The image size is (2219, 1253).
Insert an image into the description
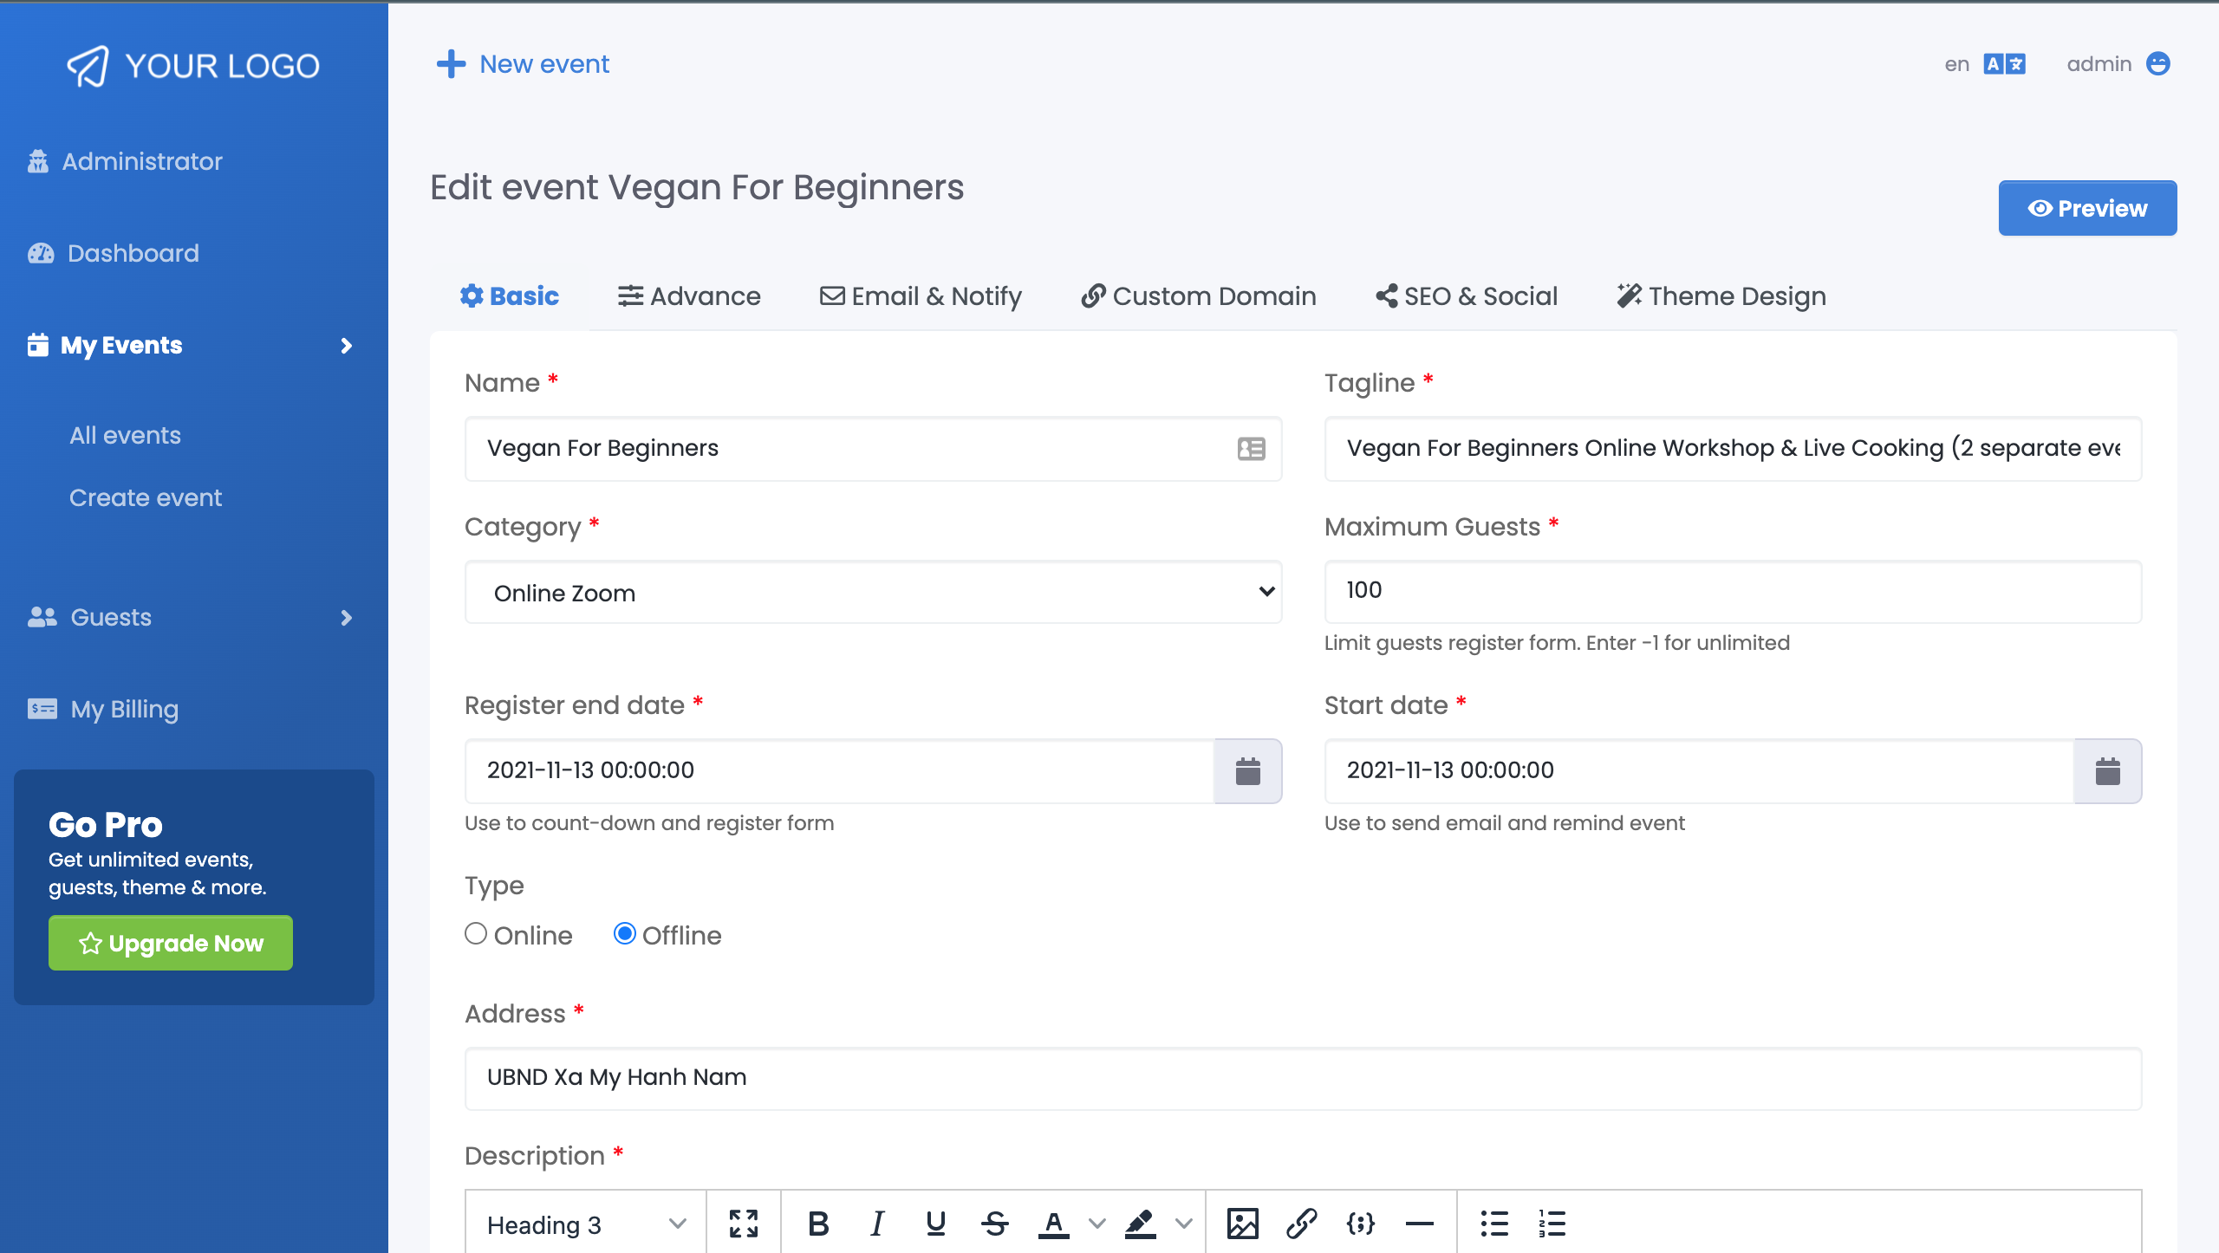click(1244, 1224)
